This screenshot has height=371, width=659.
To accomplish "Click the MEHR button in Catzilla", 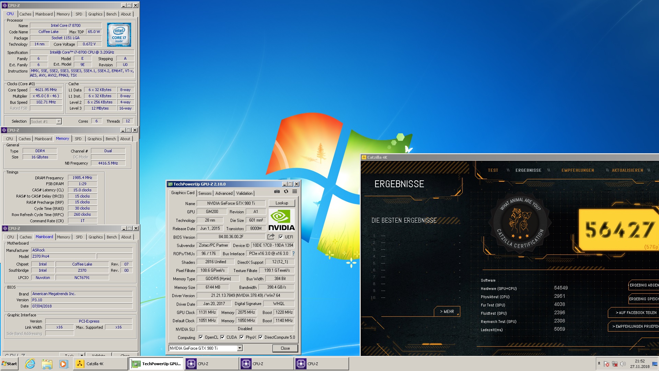I will 447,312.
